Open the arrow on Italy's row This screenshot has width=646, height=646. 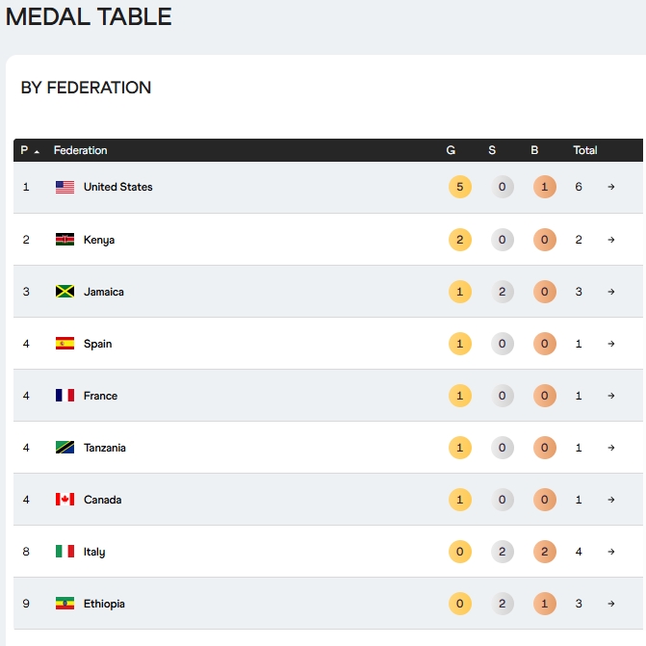tap(611, 552)
